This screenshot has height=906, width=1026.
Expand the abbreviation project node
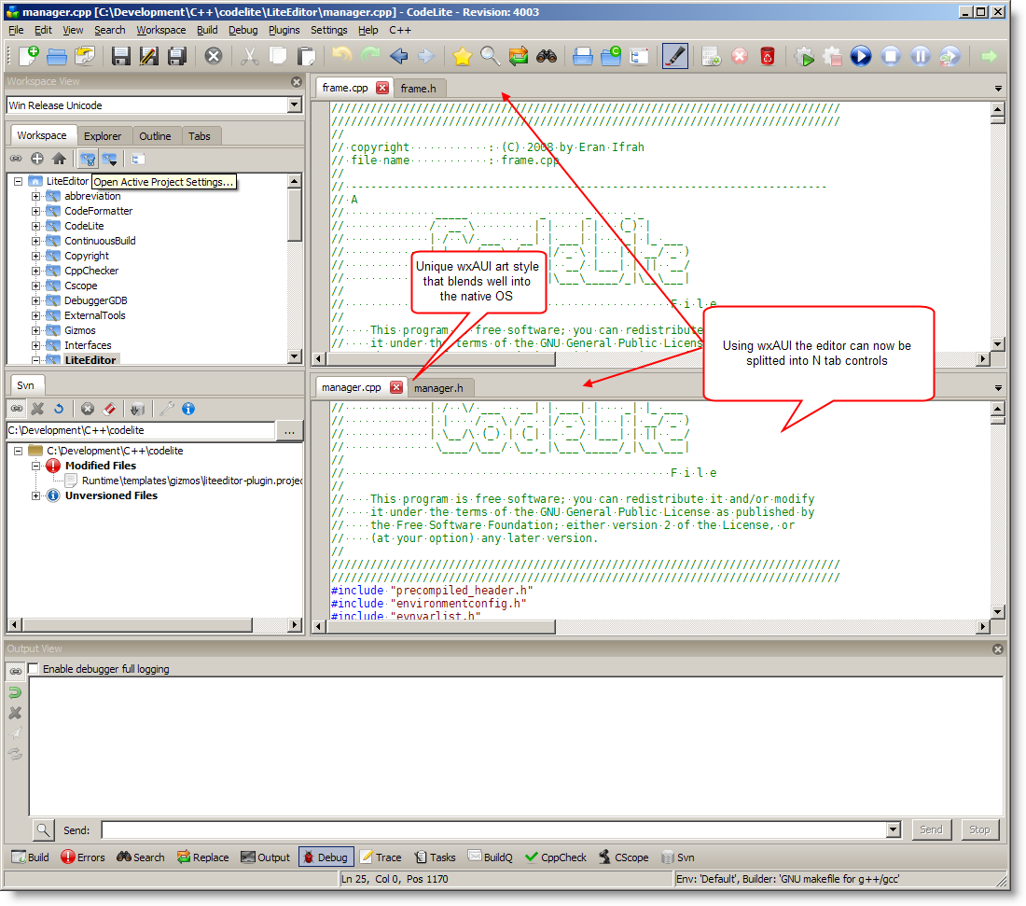pos(36,196)
